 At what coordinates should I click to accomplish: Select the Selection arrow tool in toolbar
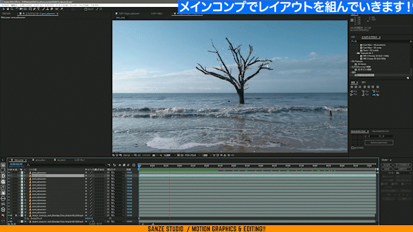pyautogui.click(x=3, y=9)
